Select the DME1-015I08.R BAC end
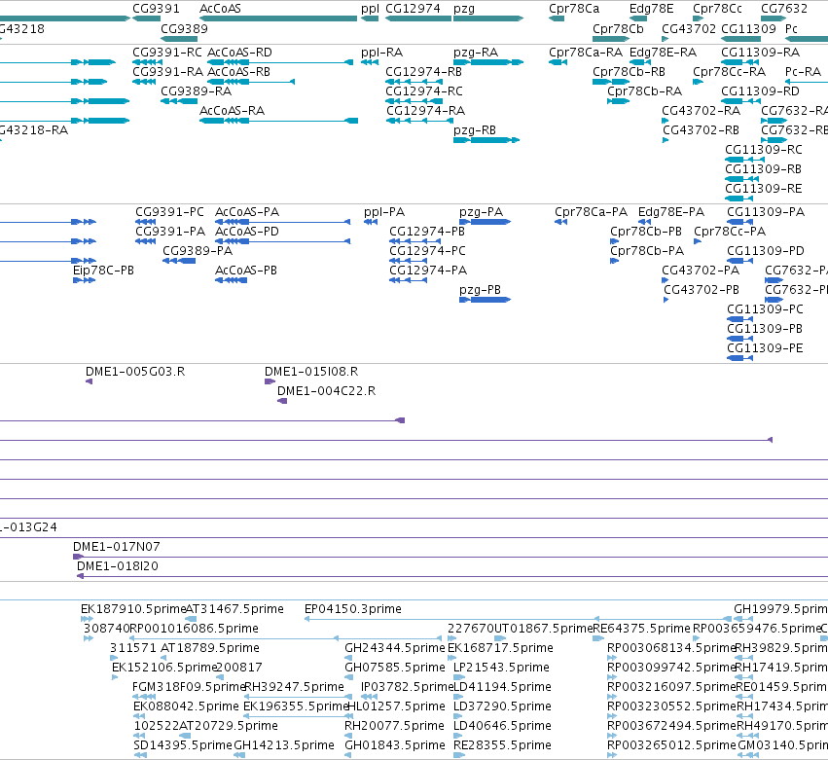This screenshot has width=828, height=760. coord(270,381)
